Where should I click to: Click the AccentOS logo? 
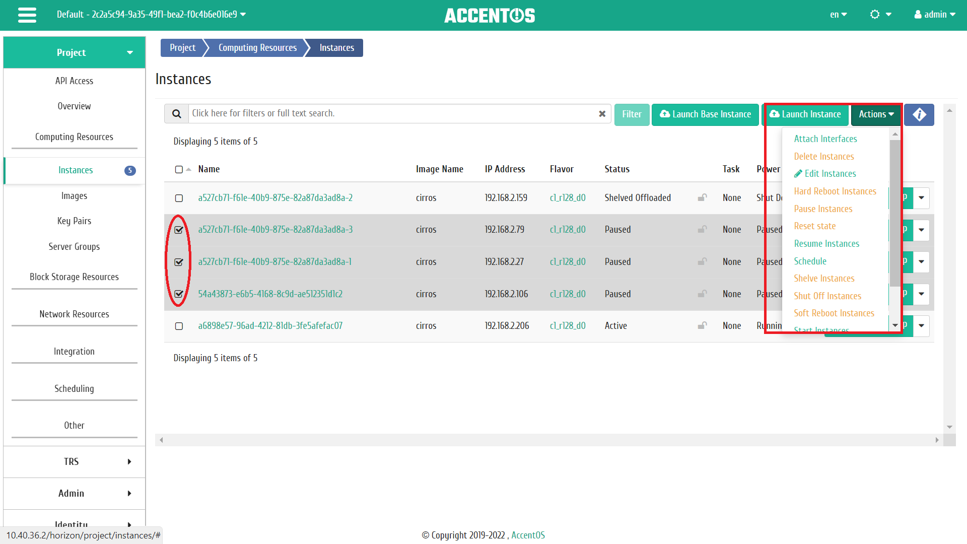click(x=490, y=15)
